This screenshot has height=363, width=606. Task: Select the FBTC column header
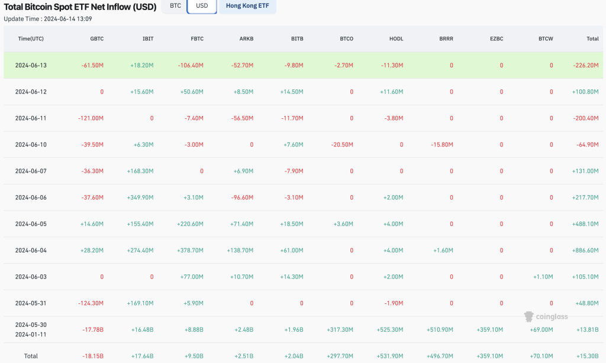point(196,38)
